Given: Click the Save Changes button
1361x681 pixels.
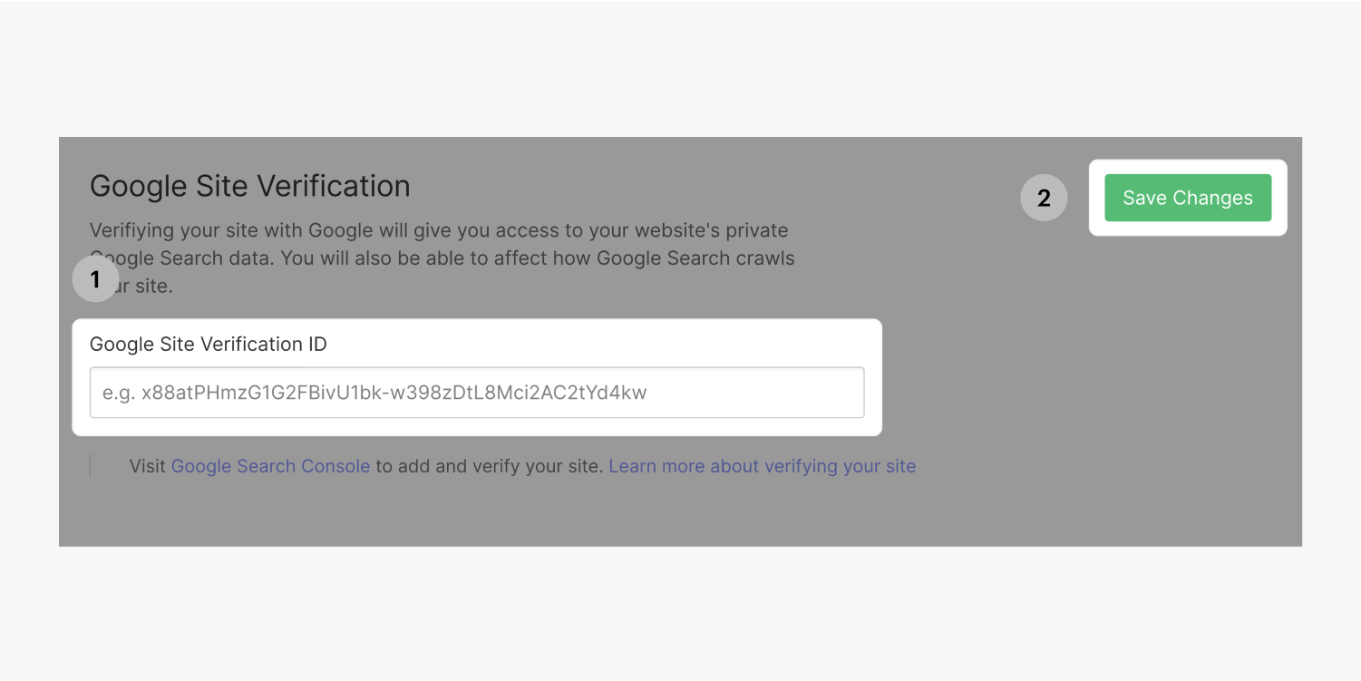Looking at the screenshot, I should 1187,198.
